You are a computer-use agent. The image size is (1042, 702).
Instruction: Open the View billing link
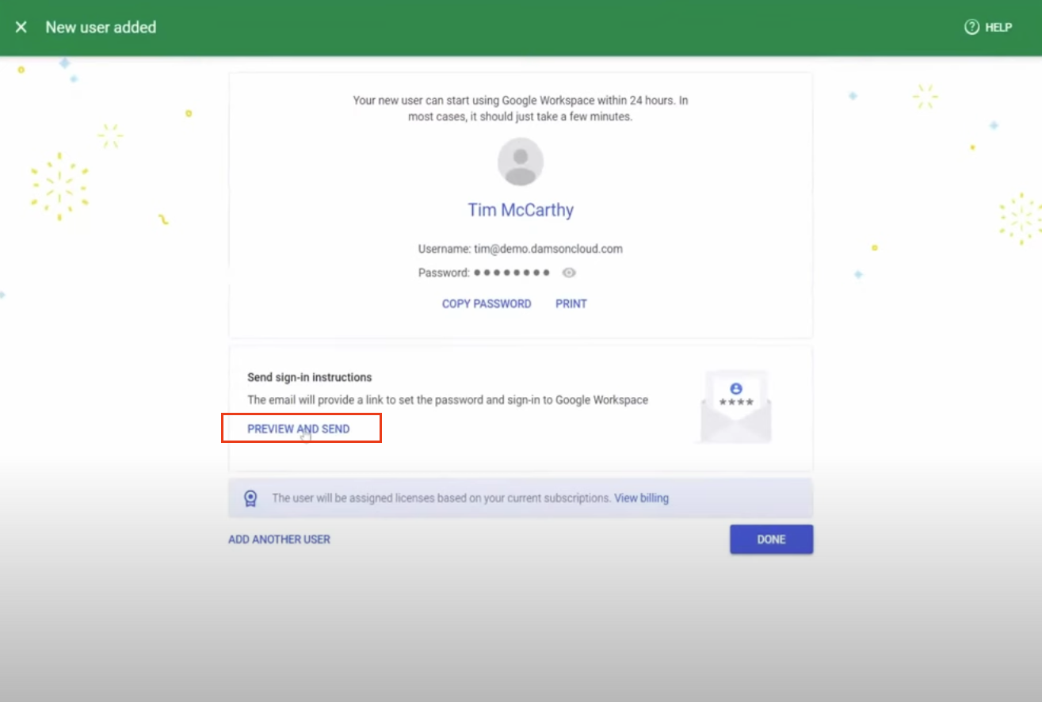641,498
